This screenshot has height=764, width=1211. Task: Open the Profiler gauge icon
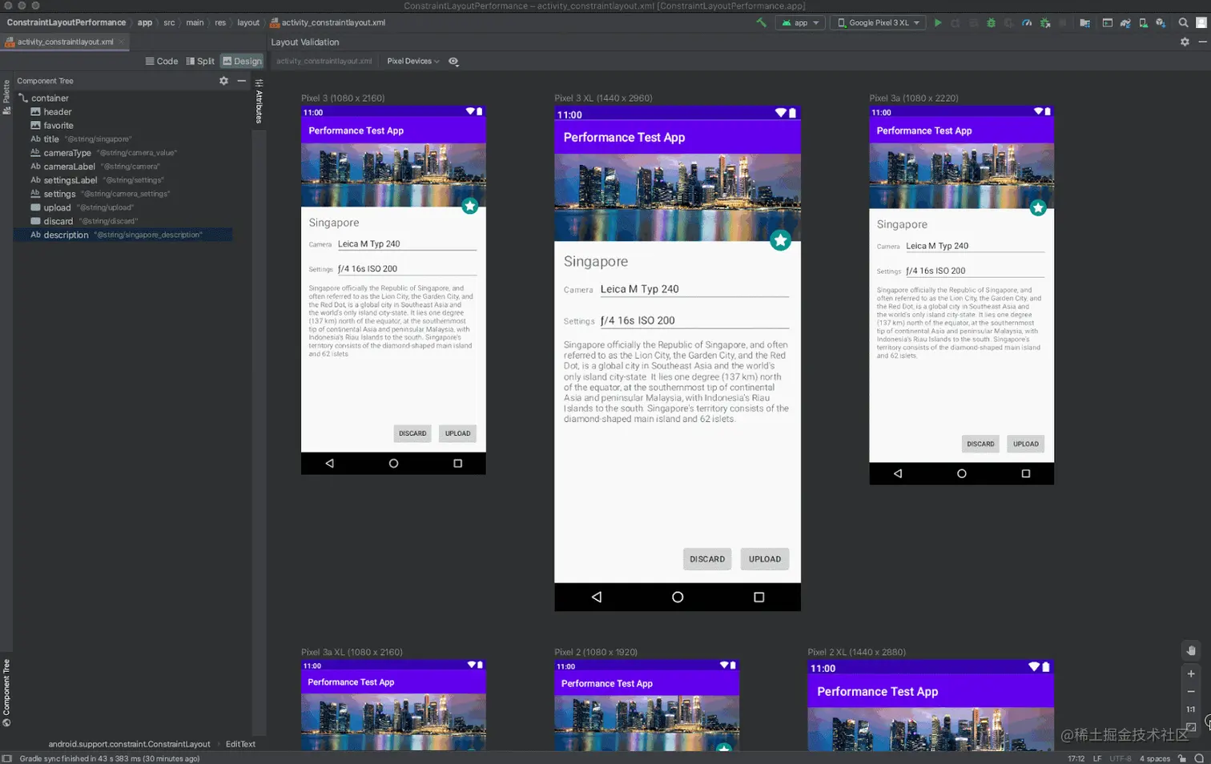click(1027, 22)
